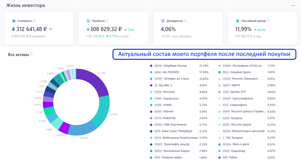Open the three-dot options menu
The width and height of the screenshot is (301, 165).
[x=293, y=6]
